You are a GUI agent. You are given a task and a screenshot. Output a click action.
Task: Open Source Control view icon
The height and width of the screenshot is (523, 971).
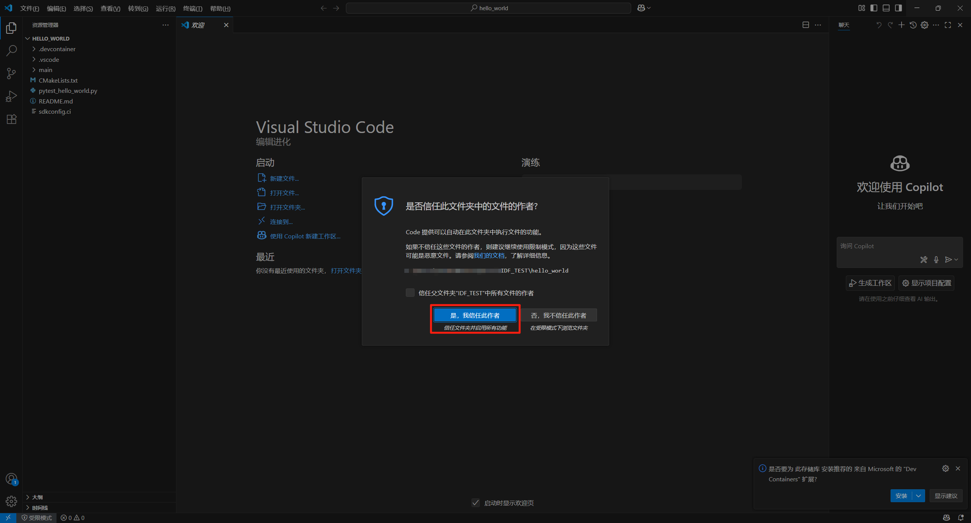(x=11, y=74)
